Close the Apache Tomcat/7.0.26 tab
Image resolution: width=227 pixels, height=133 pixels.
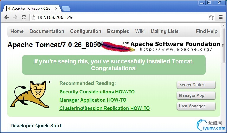pos(56,9)
